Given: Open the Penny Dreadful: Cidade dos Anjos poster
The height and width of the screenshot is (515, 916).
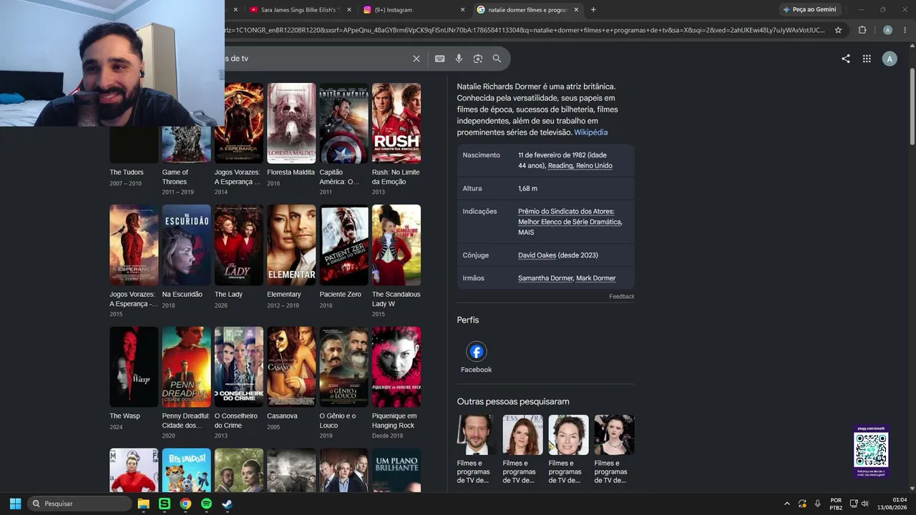Looking at the screenshot, I should (186, 367).
